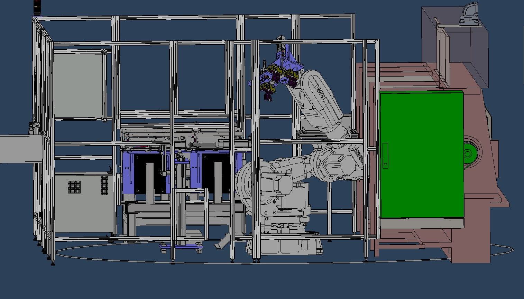Click the wheeled cart under the frame
Screen dimensions: 524x299
click(181, 245)
